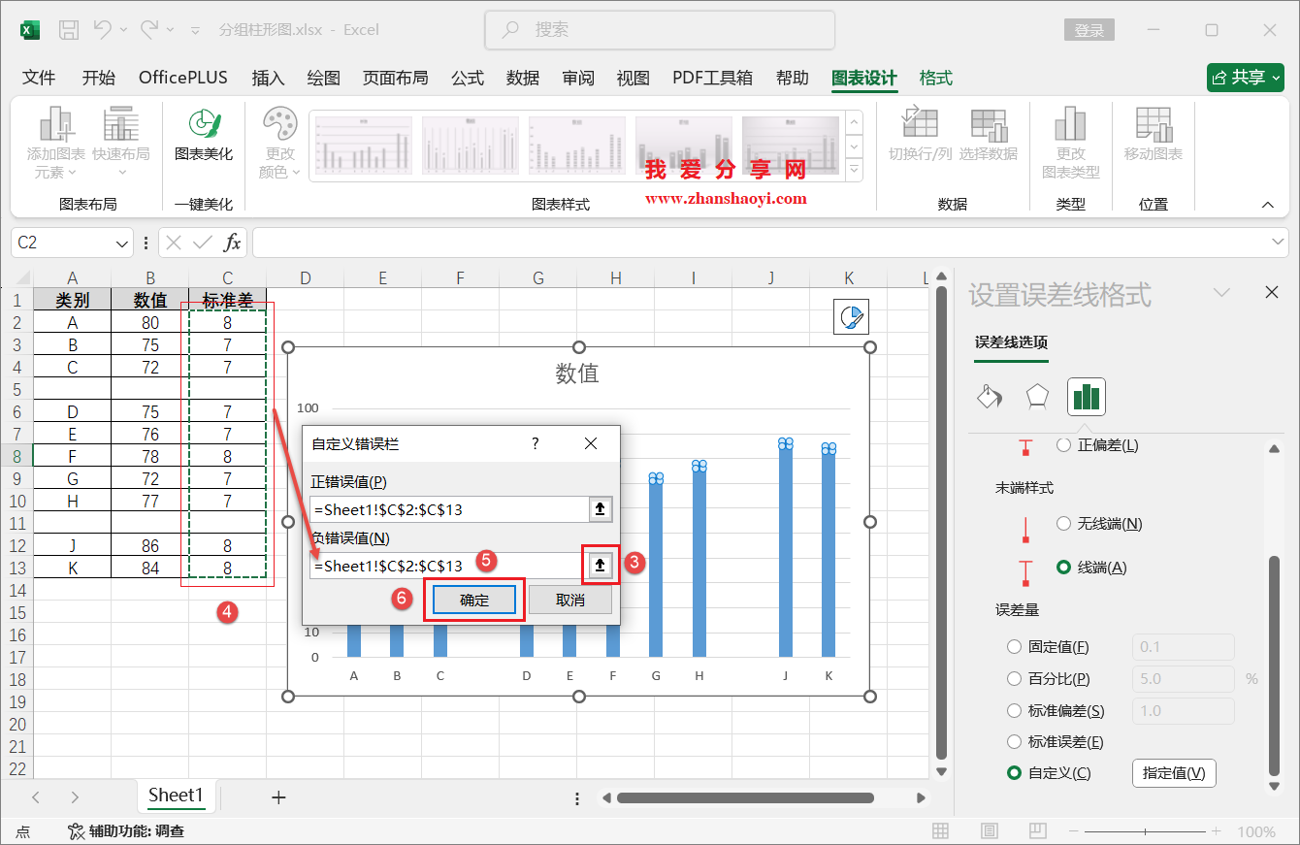Viewport: 1300px width, 845px height.
Task: Collapse the 设置误差线格式 panel chevron
Action: [x=1220, y=291]
